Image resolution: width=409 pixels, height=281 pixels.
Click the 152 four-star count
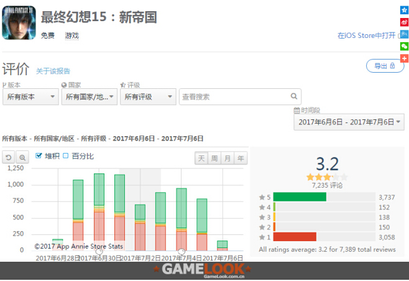pos(384,208)
